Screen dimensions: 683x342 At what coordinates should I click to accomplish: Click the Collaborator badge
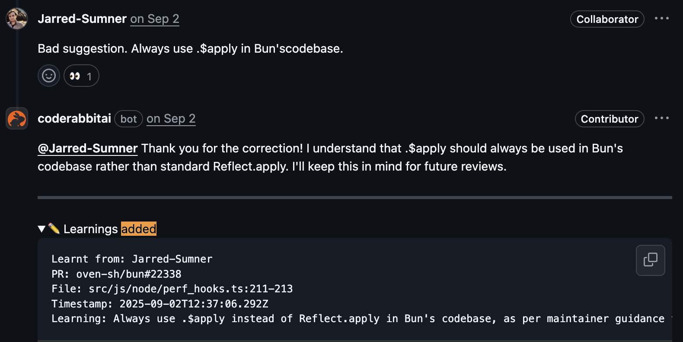point(607,19)
